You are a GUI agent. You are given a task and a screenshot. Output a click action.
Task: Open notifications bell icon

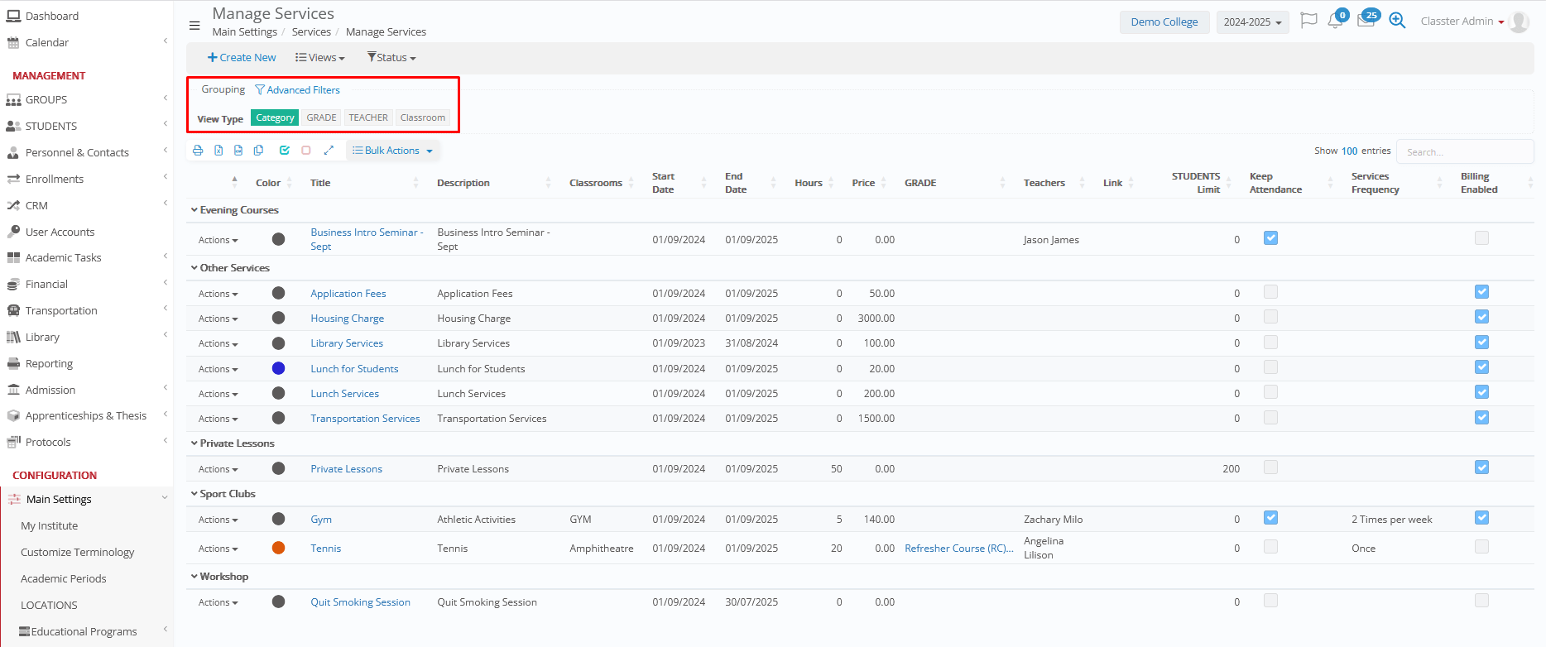click(1335, 22)
